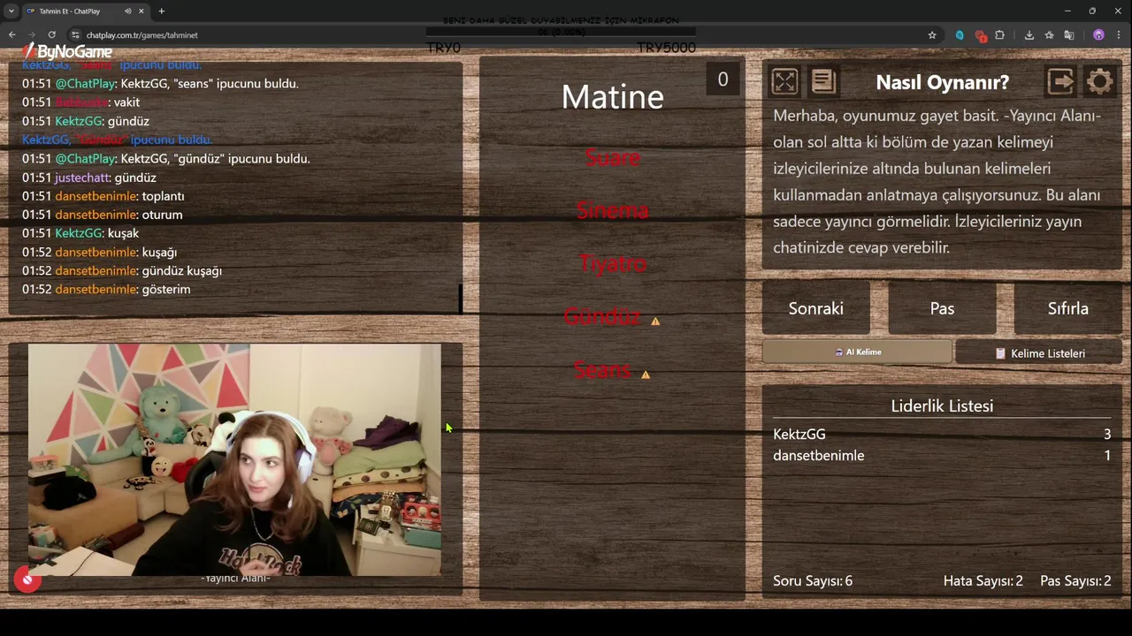The image size is (1132, 636).
Task: Open a new browser tab
Action: point(161,11)
